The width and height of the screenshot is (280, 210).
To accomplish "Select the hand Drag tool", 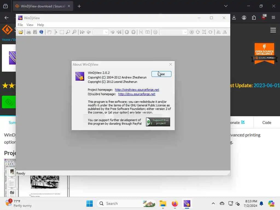I will (49, 32).
